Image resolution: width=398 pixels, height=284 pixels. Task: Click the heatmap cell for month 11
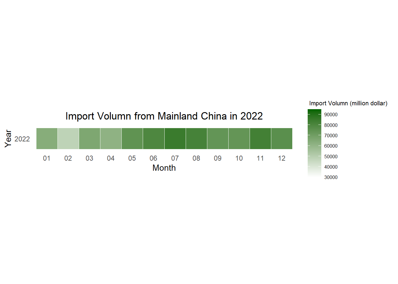(x=260, y=138)
